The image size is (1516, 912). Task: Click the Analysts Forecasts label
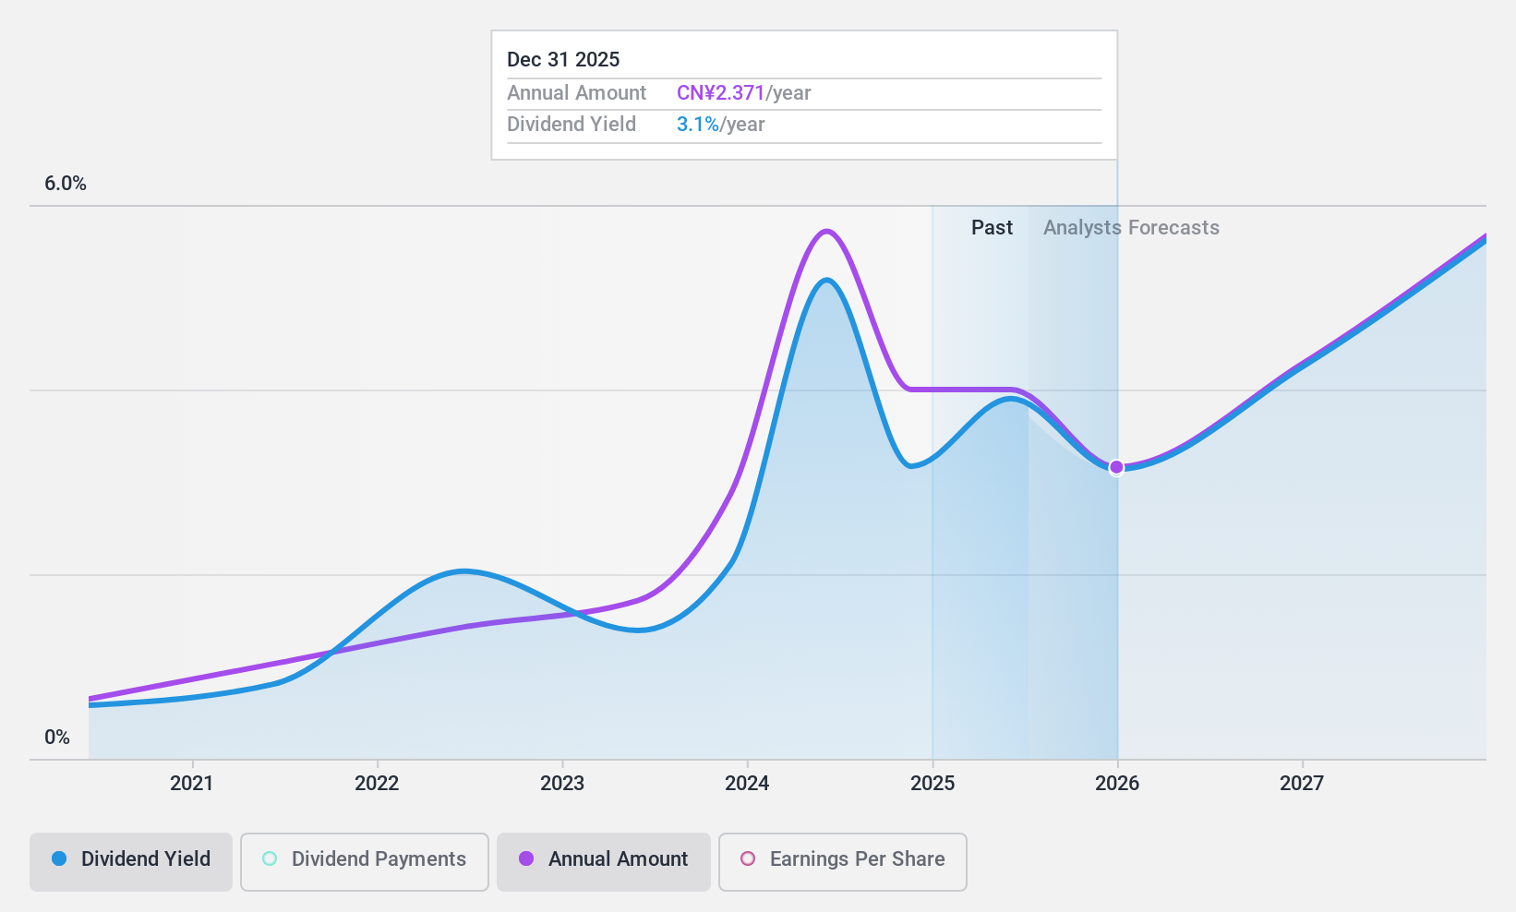(x=1131, y=228)
